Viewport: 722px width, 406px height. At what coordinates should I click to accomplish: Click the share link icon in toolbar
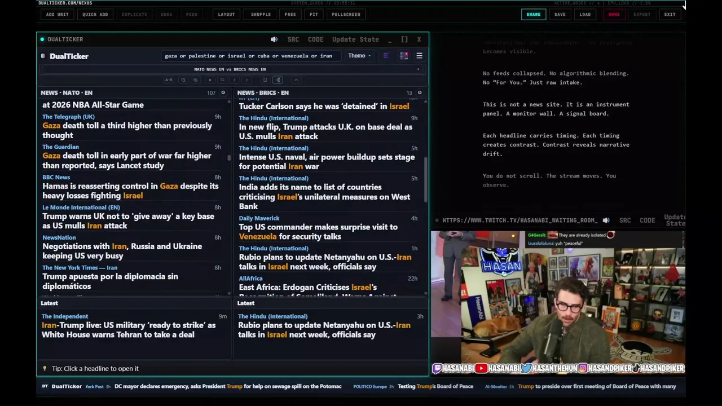pyautogui.click(x=278, y=80)
